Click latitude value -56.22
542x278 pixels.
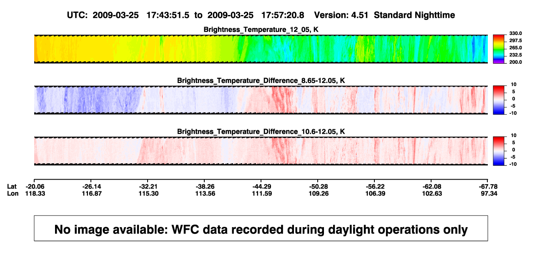(374, 186)
